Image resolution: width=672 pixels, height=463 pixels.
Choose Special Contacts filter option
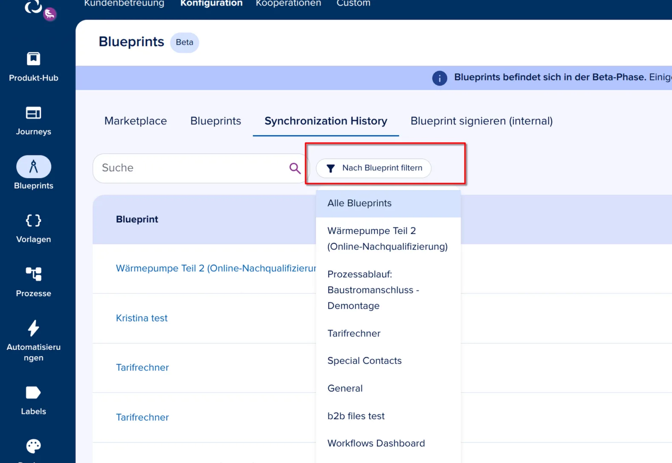tap(388, 361)
